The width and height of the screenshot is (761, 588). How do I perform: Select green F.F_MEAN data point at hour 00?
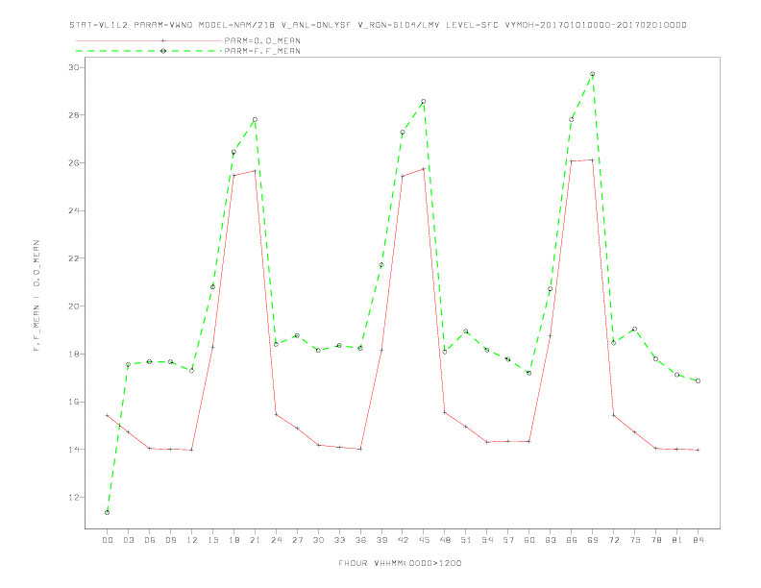pos(108,512)
